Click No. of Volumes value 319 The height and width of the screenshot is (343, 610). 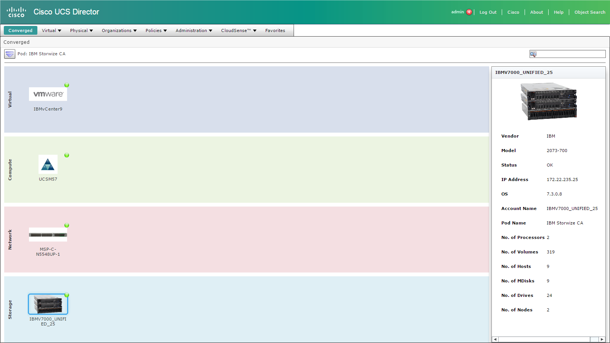click(x=551, y=252)
